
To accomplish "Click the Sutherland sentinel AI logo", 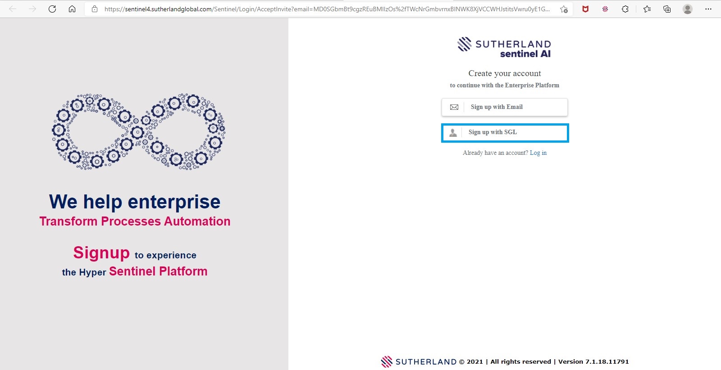I will point(504,48).
